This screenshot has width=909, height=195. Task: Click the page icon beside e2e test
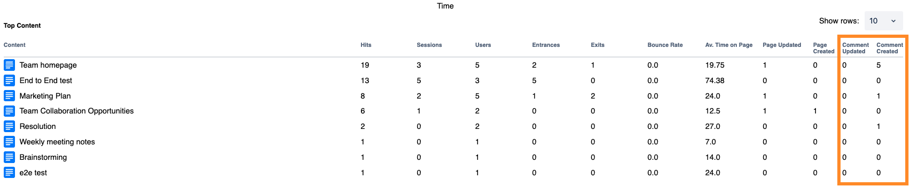point(10,173)
